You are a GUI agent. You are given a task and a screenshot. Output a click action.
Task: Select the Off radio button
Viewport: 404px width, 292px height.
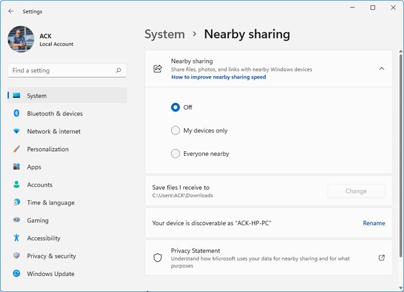click(x=175, y=107)
